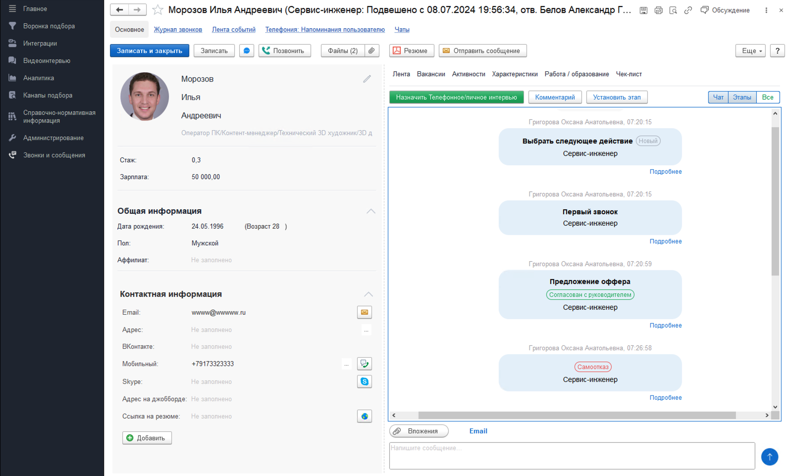
Task: Click the Напишите сообщение input field
Action: coord(572,456)
